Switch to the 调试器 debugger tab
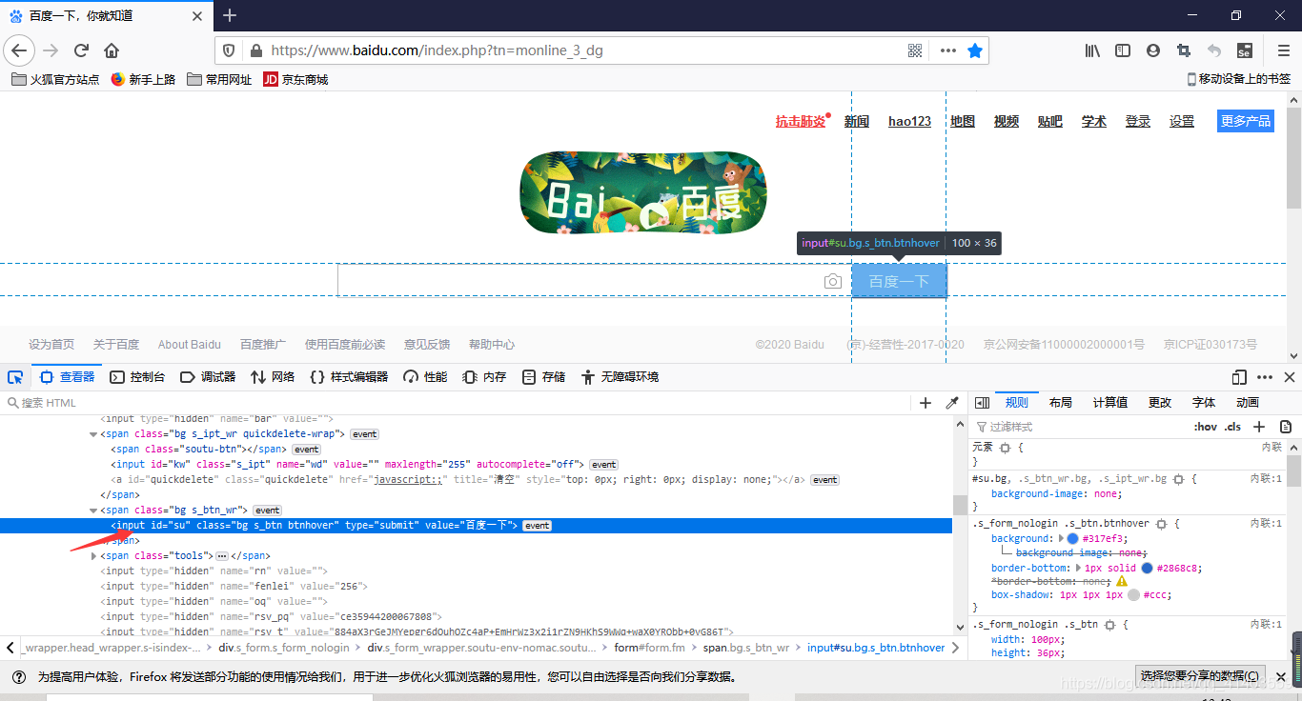This screenshot has height=701, width=1302. (x=208, y=377)
